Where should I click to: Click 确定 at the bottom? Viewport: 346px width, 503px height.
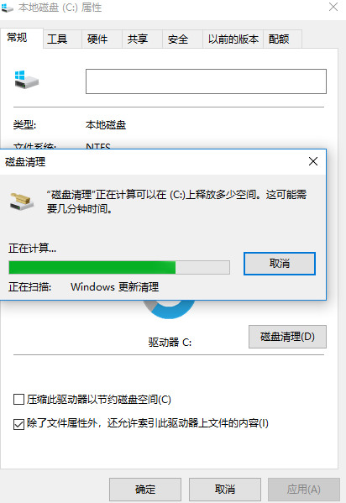click(145, 490)
